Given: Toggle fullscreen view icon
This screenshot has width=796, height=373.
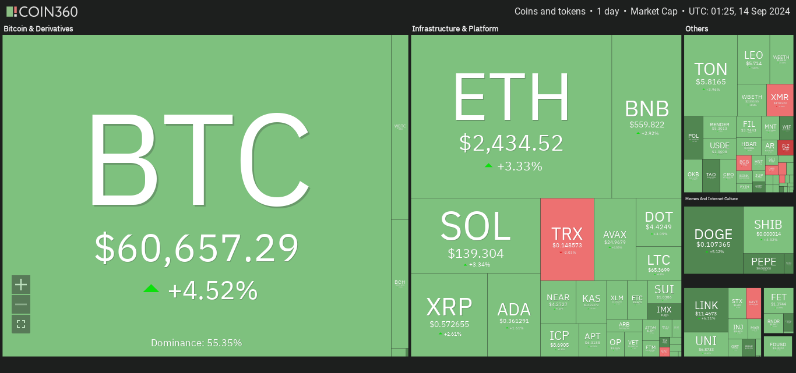Looking at the screenshot, I should [21, 324].
